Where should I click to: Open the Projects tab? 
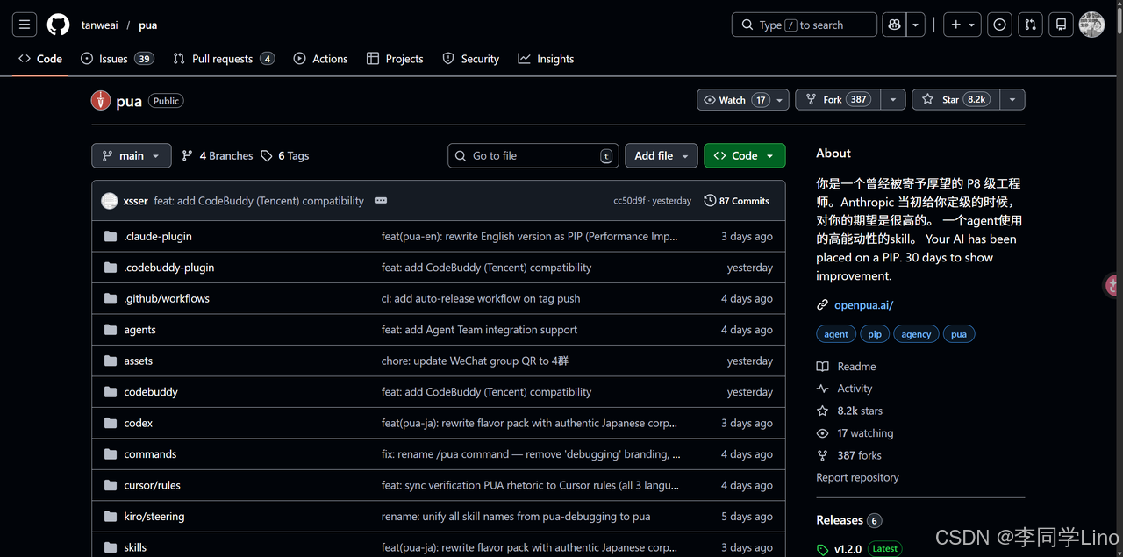395,59
